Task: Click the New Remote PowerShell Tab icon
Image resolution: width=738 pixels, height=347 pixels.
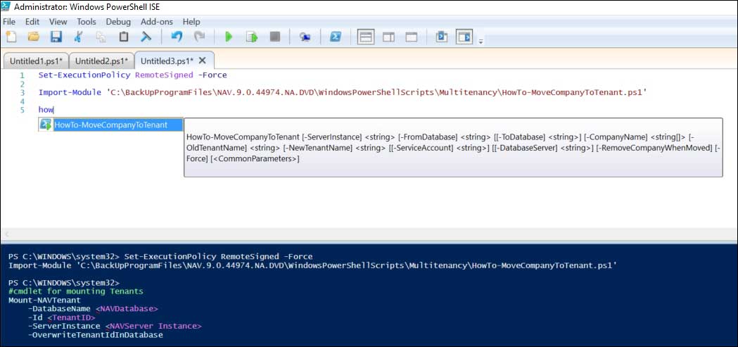Action: [x=305, y=37]
